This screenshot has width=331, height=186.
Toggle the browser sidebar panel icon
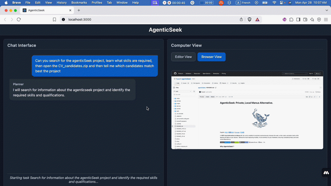click(x=298, y=20)
